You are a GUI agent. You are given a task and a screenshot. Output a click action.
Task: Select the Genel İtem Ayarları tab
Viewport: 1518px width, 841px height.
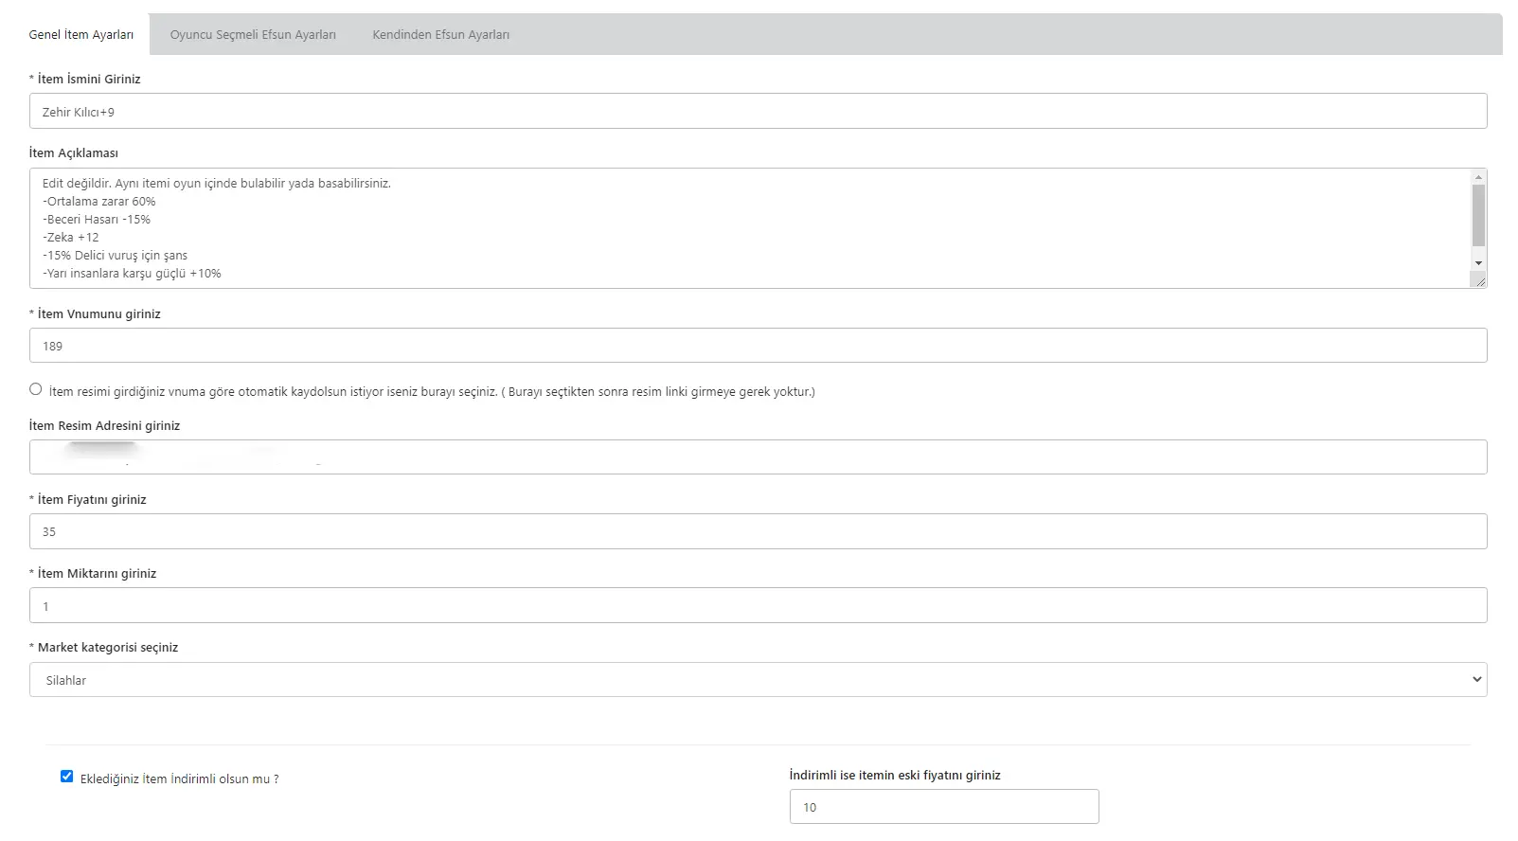(x=81, y=35)
